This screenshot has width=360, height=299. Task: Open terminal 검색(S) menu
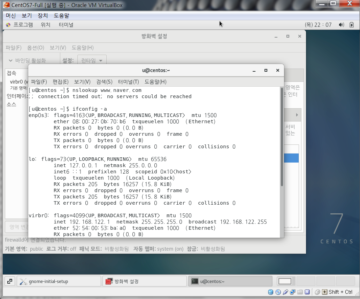pos(105,82)
